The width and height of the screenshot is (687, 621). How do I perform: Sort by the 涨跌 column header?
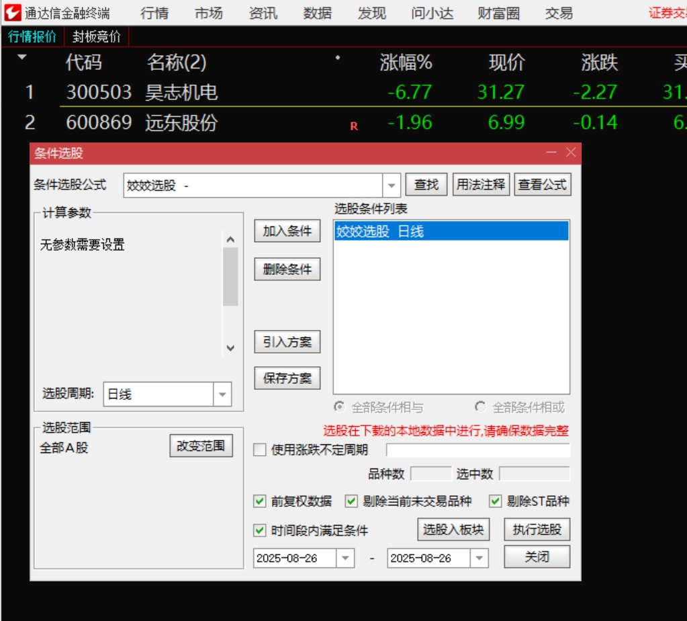[x=600, y=63]
